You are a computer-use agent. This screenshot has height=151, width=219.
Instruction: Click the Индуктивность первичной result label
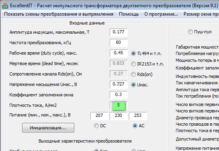click(x=197, y=76)
